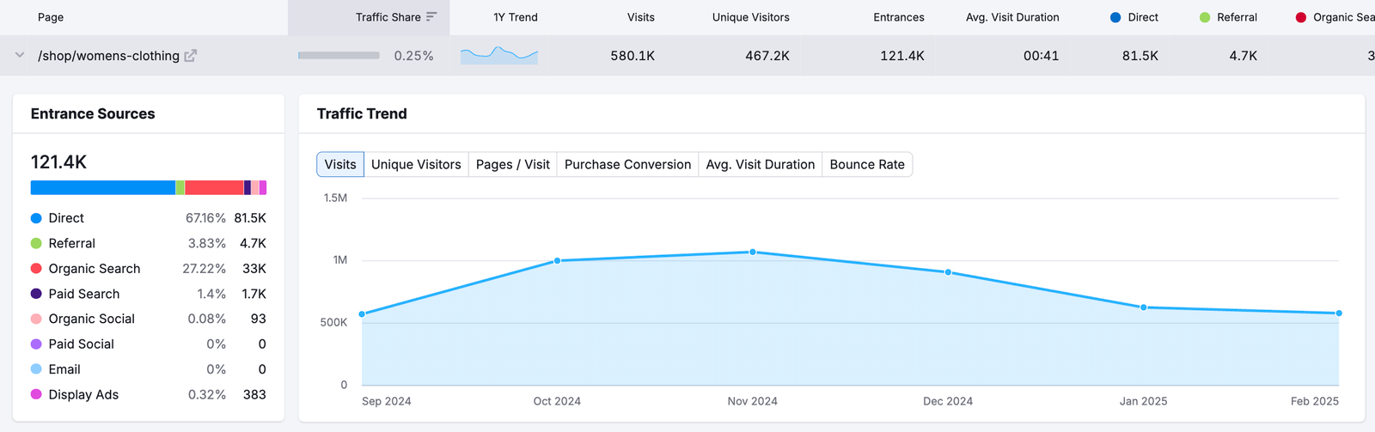Select the Visits tab
Viewport: 1375px width, 432px height.
(340, 165)
